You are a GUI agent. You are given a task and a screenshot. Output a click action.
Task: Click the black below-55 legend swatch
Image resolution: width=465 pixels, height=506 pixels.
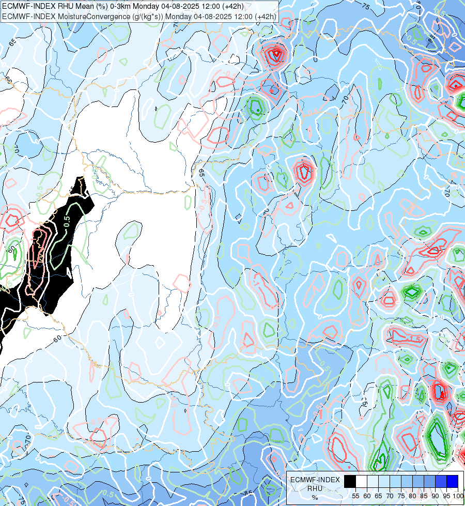coord(350,482)
